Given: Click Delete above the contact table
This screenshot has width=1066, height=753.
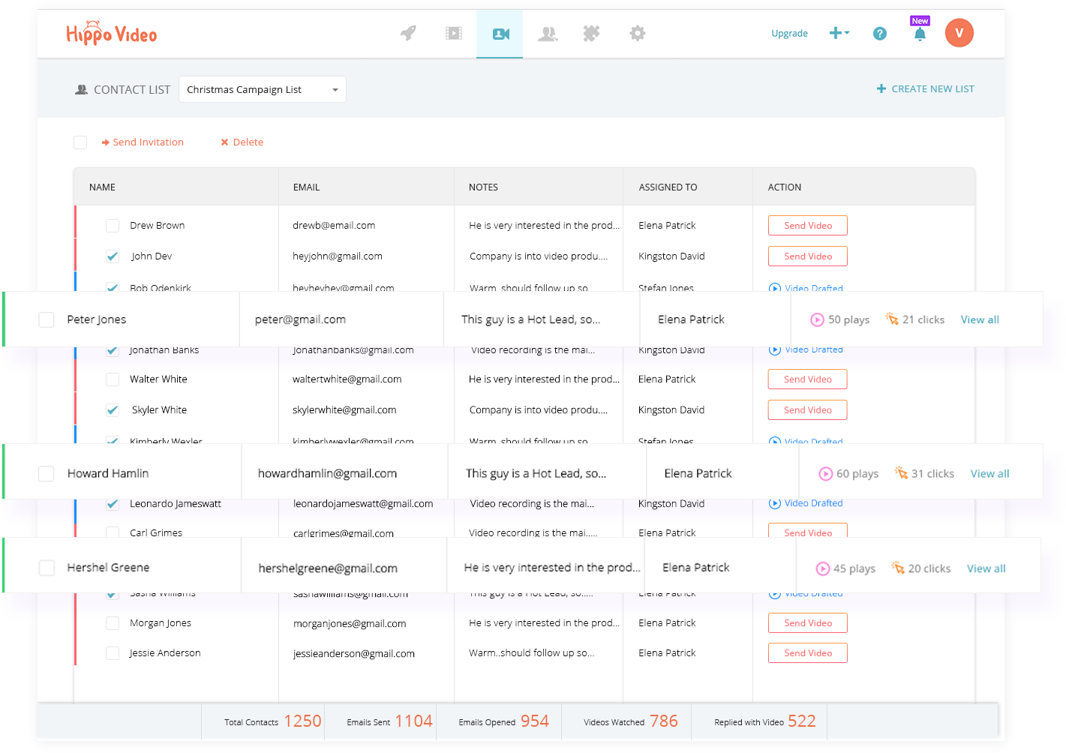Looking at the screenshot, I should tap(242, 142).
